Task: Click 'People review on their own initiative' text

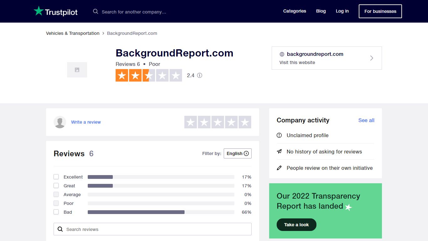Action: pos(330,168)
